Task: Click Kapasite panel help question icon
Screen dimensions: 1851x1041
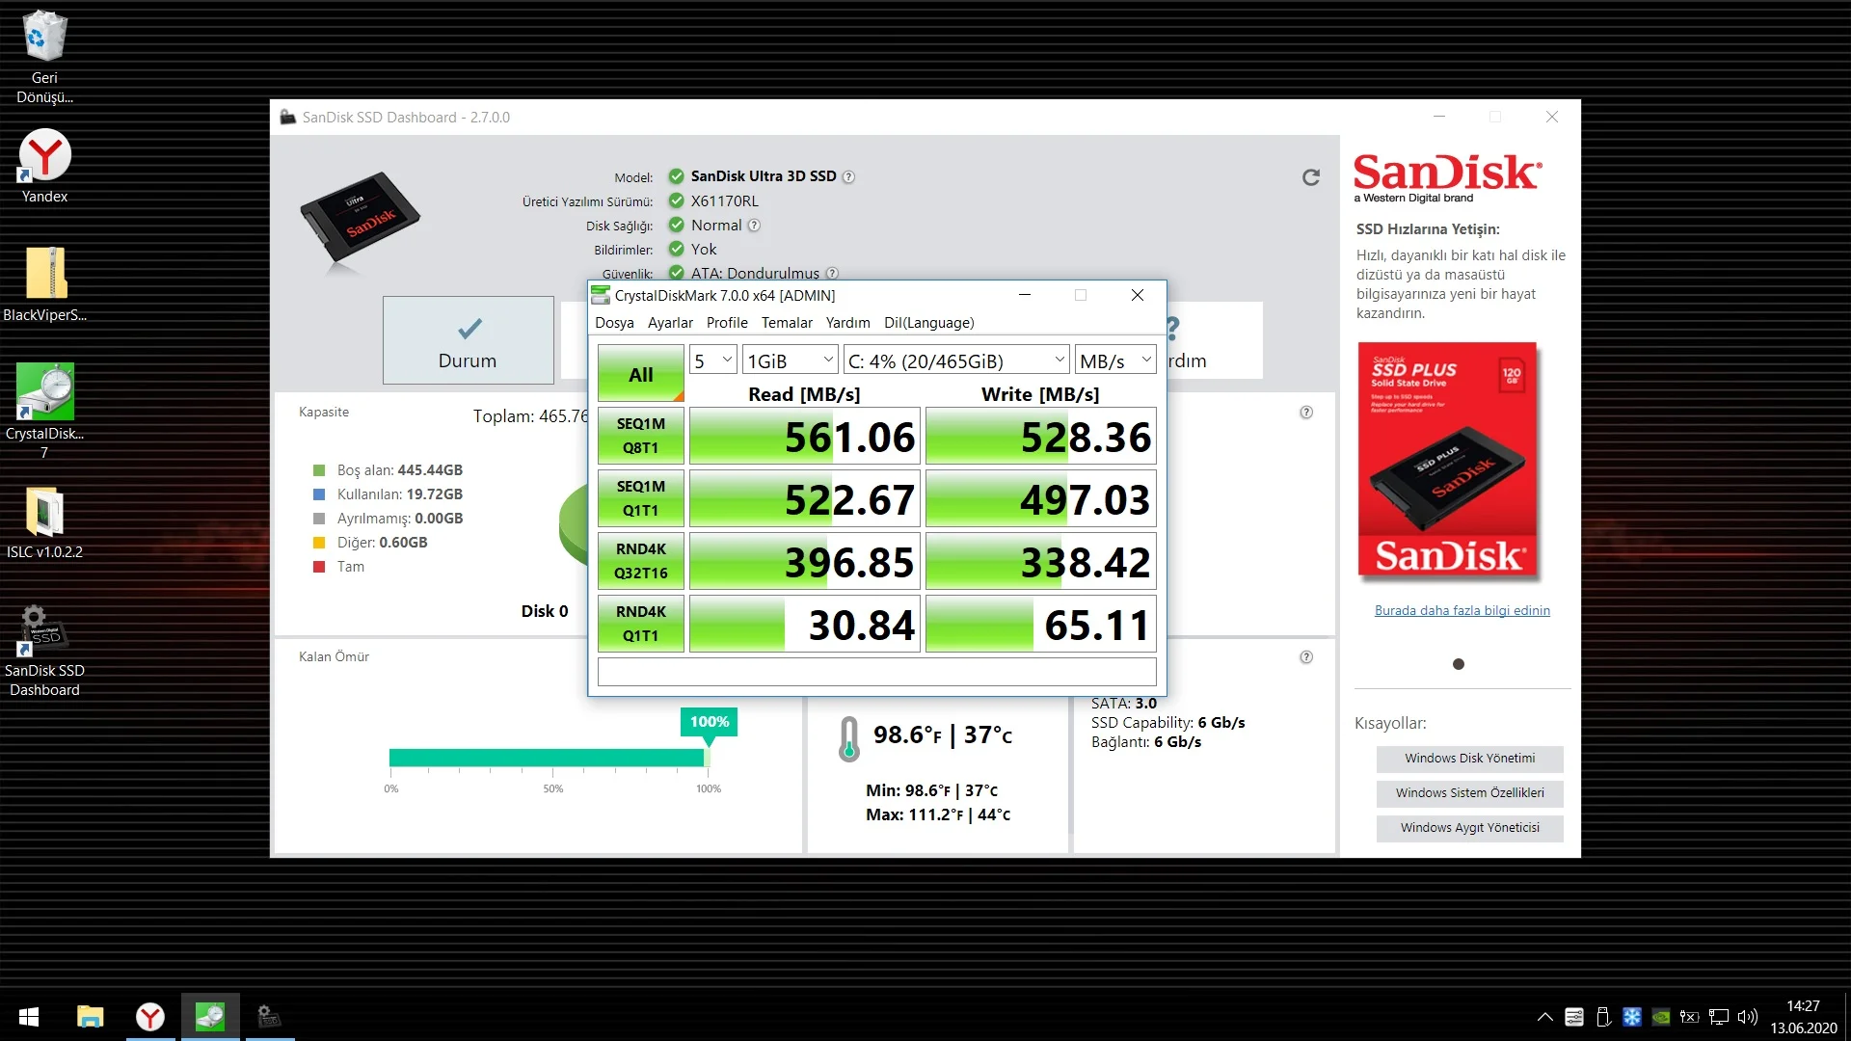Action: (1306, 413)
